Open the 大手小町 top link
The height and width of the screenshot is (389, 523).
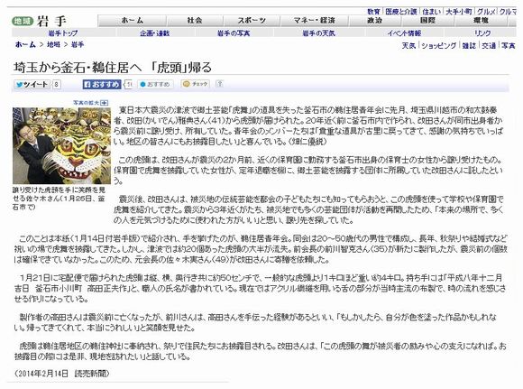[x=459, y=12]
